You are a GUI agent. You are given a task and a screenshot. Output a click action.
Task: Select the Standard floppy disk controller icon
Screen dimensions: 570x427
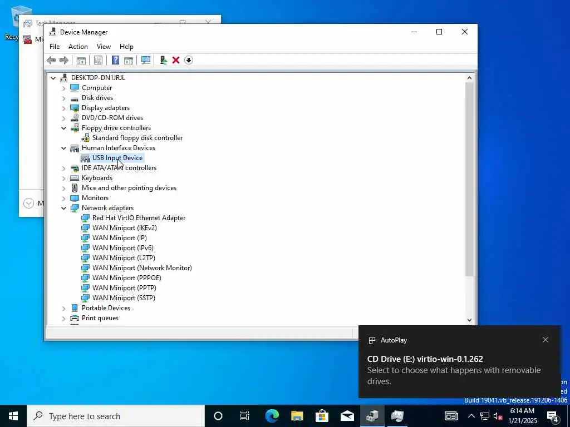[85, 138]
